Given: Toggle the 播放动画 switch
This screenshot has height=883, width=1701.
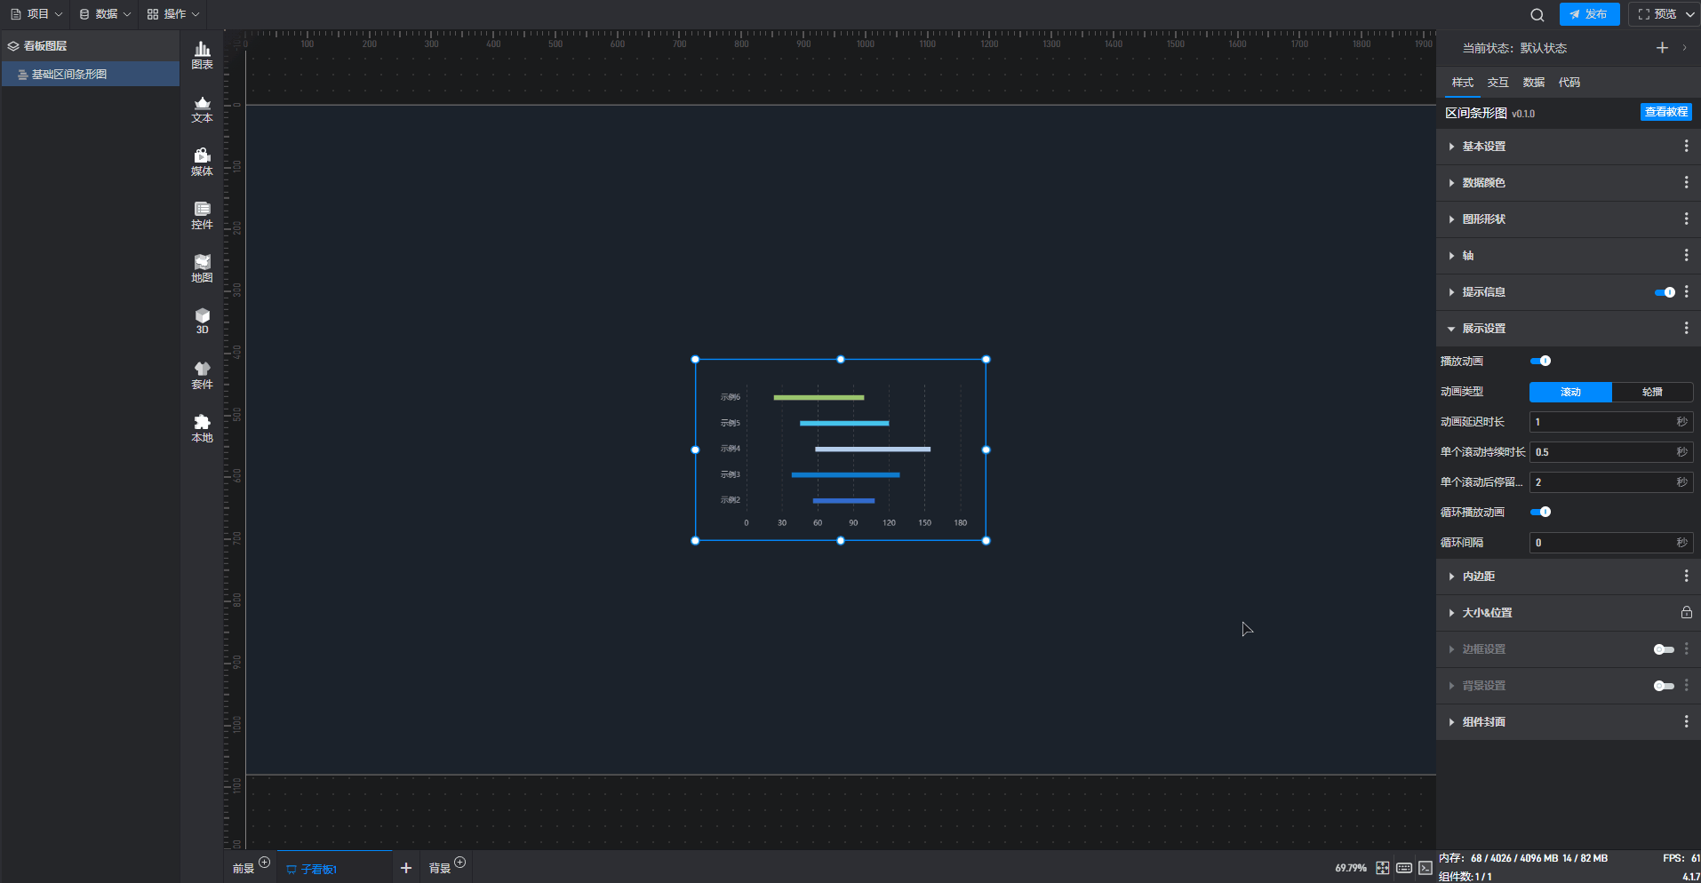Looking at the screenshot, I should [x=1540, y=361].
